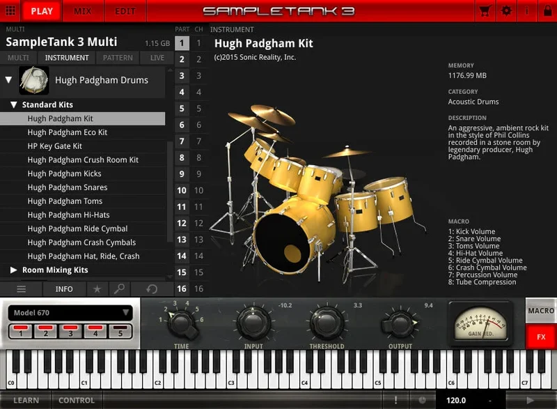
Task: Click the INFO button
Action: [x=64, y=289]
